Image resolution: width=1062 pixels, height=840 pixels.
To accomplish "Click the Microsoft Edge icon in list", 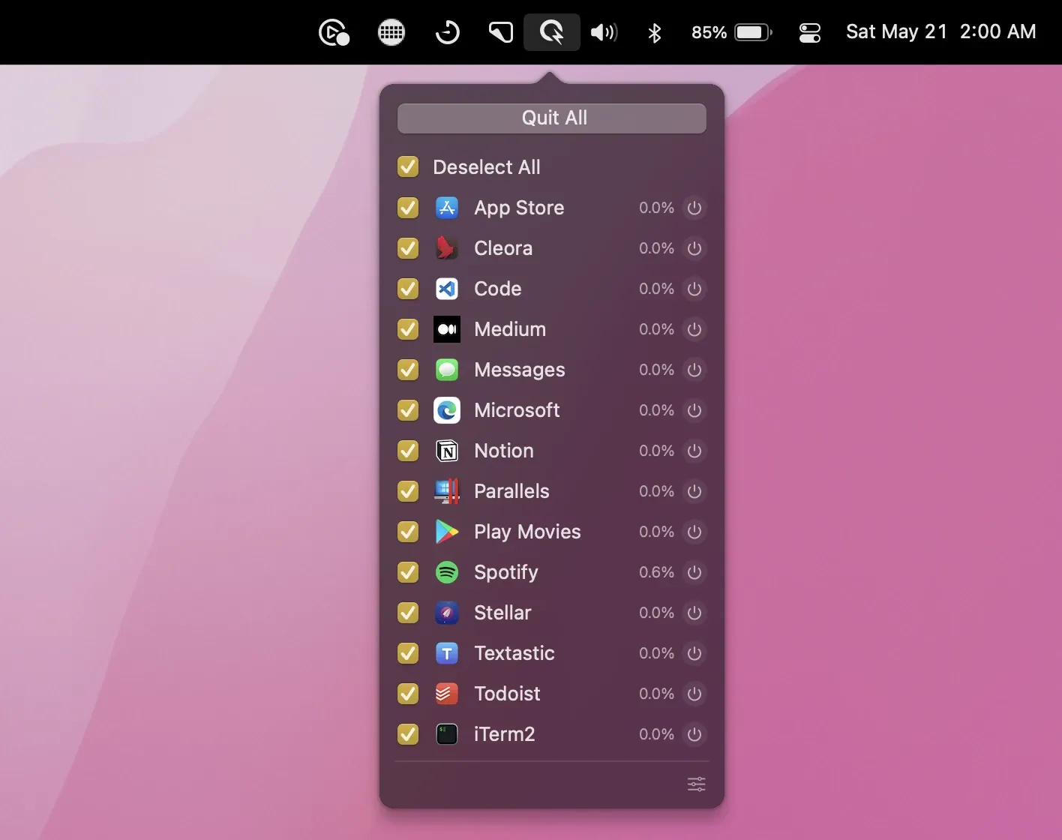I will pyautogui.click(x=447, y=410).
